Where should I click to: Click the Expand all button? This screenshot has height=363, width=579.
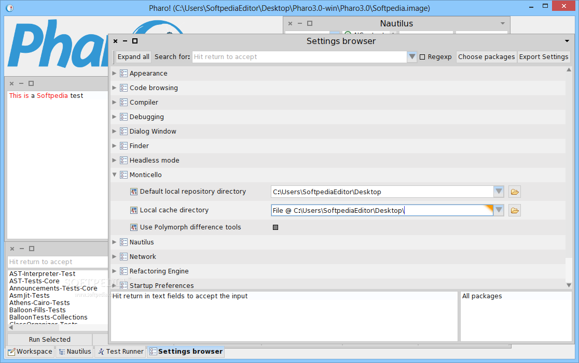click(133, 57)
